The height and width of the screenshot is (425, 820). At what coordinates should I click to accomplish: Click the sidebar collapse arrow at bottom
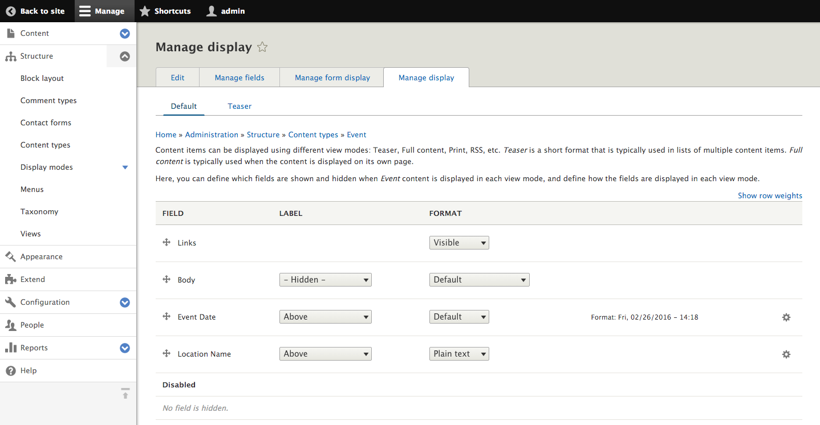click(x=125, y=394)
